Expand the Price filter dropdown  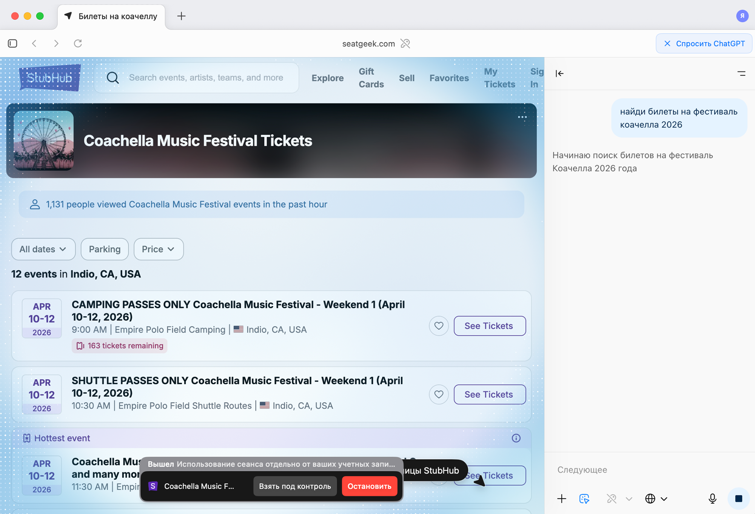click(158, 249)
